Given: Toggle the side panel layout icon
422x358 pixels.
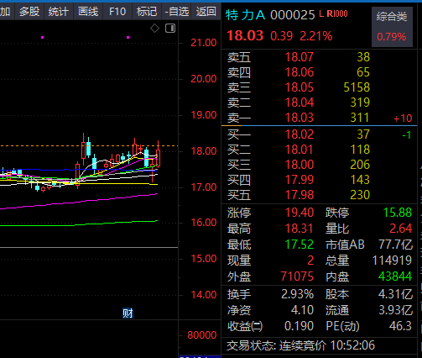Looking at the screenshot, I should tap(170, 29).
